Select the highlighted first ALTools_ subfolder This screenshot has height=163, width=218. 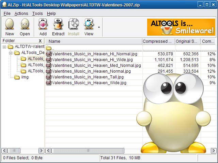36,59
